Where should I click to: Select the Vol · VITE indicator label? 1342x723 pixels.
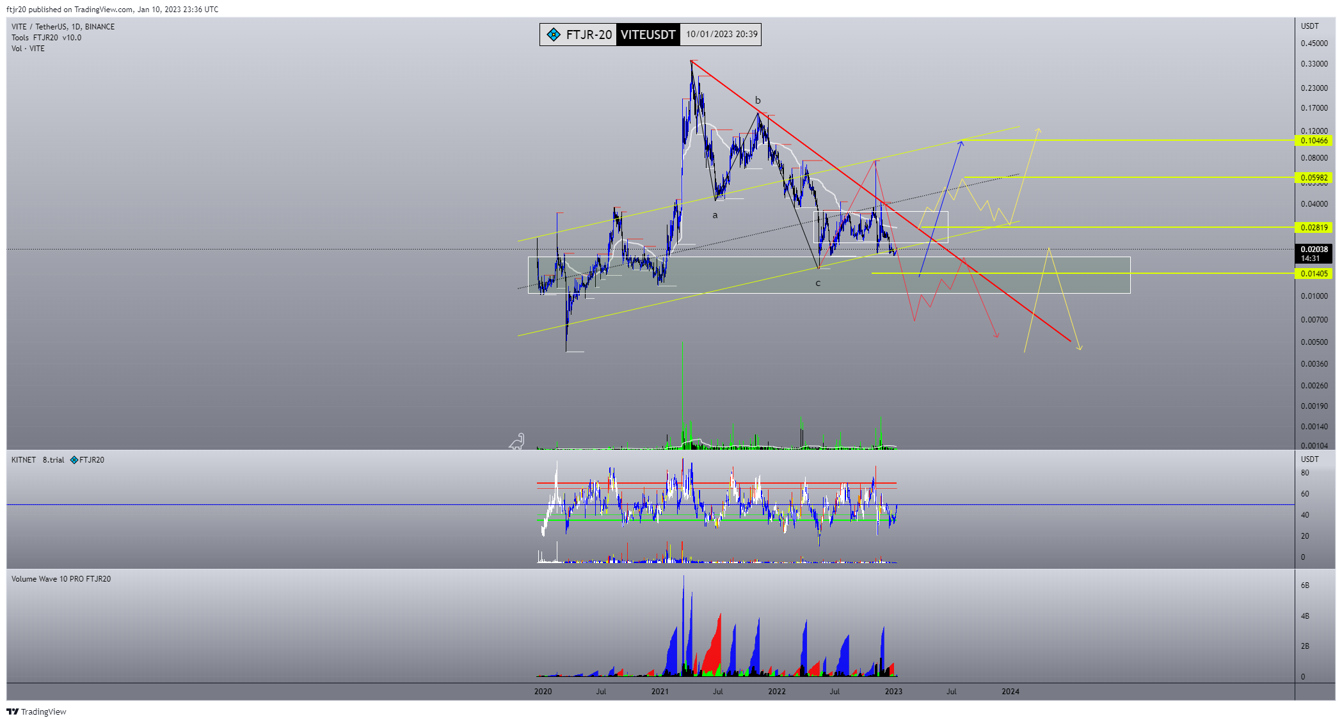tap(28, 49)
